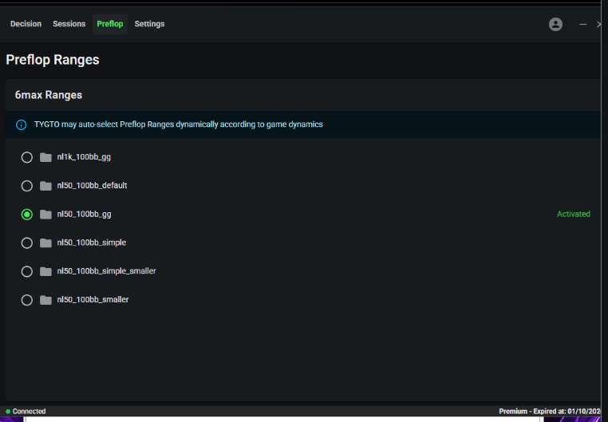The width and height of the screenshot is (608, 422).
Task: Choose the nl50_100bb_simple_smaller radio option
Action: 27,271
